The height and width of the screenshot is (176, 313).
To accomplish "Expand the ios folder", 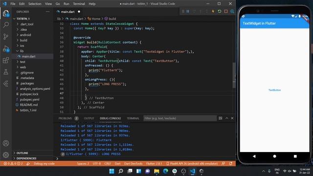I will 22,45.
